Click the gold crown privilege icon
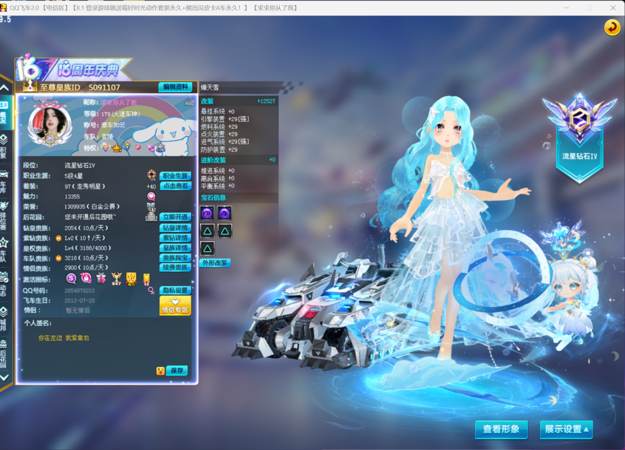Screen dimensions: 625x450 [x=117, y=147]
